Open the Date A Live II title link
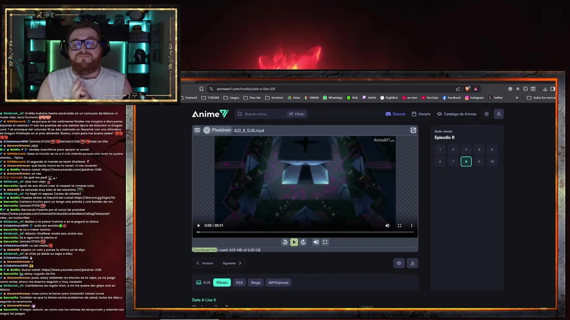570x320 pixels. 204,300
